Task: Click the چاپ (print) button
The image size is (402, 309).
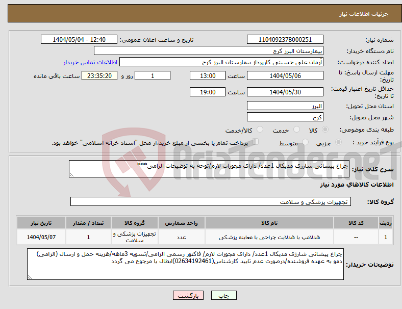Action: [x=223, y=295]
